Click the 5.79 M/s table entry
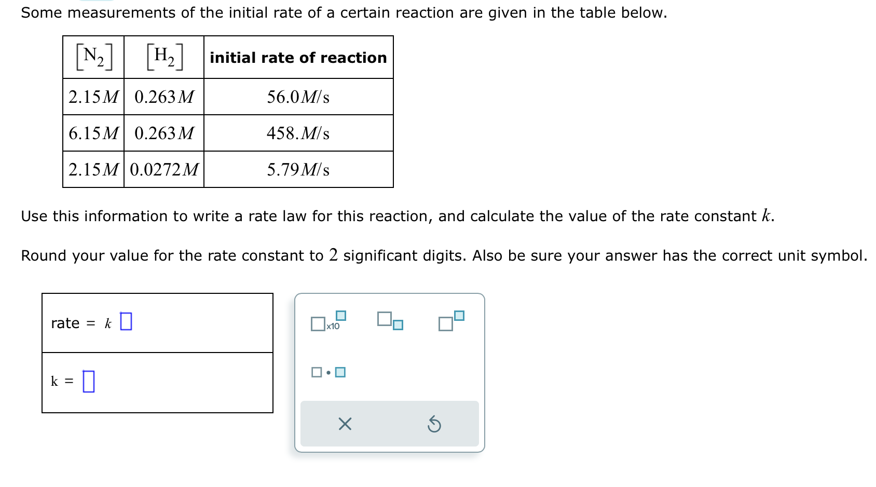The image size is (876, 487). coord(298,170)
